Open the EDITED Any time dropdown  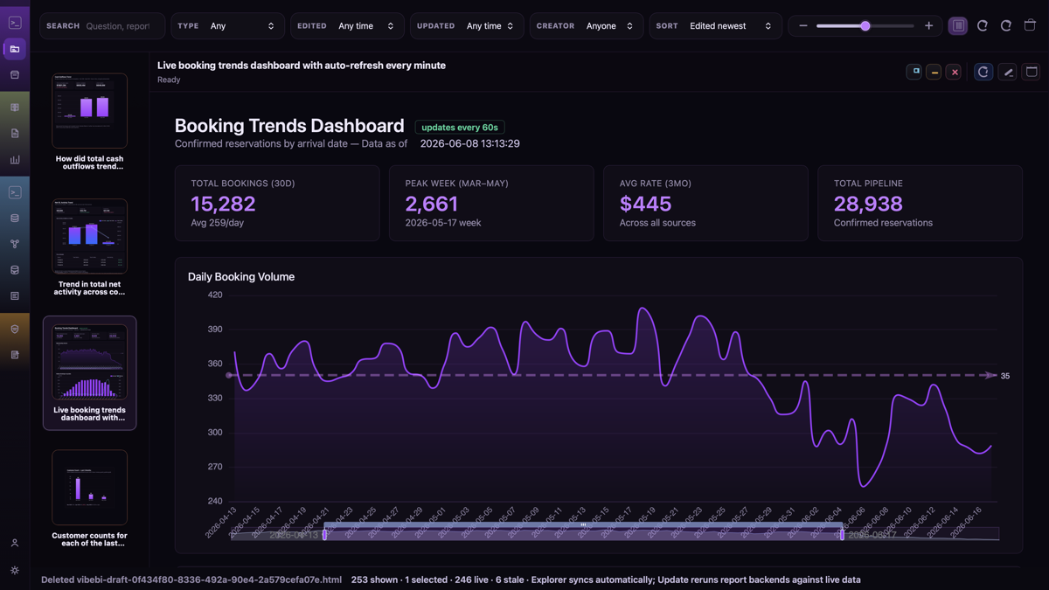[347, 26]
